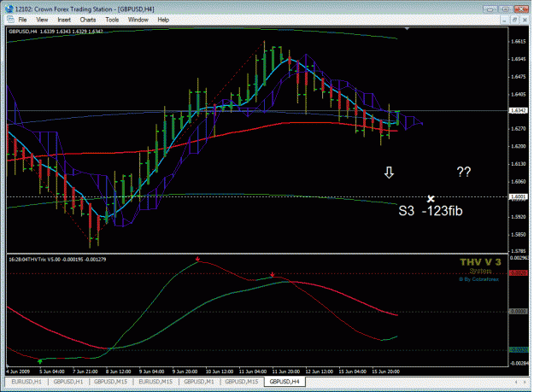Image resolution: width=534 pixels, height=392 pixels.
Task: Open the Help menu
Action: 163,20
